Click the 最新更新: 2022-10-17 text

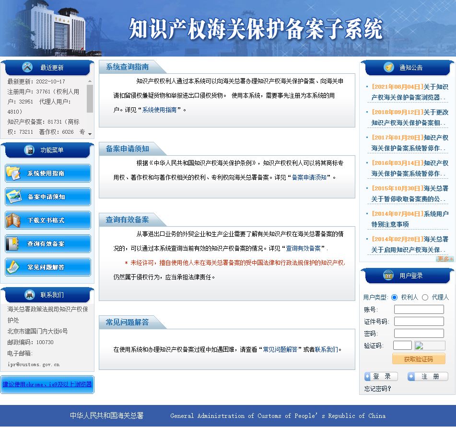click(36, 81)
